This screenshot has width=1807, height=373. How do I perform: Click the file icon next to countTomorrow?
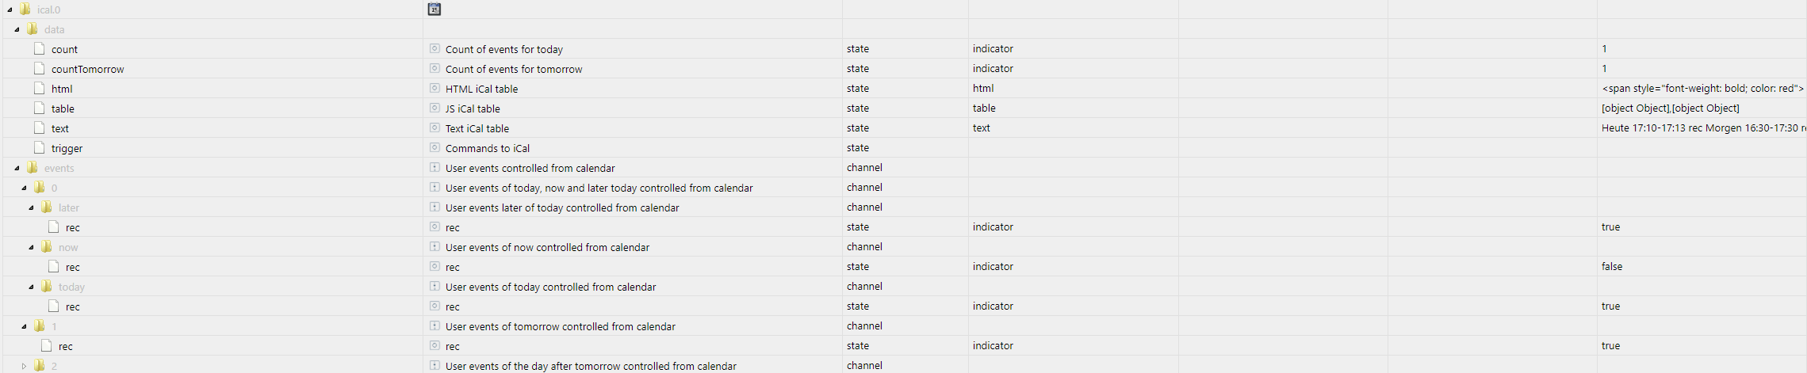(x=40, y=68)
